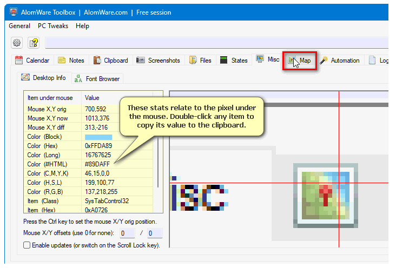Select the Desktop Info sub-tab
Screen dimensions: 396x268
(x=43, y=78)
